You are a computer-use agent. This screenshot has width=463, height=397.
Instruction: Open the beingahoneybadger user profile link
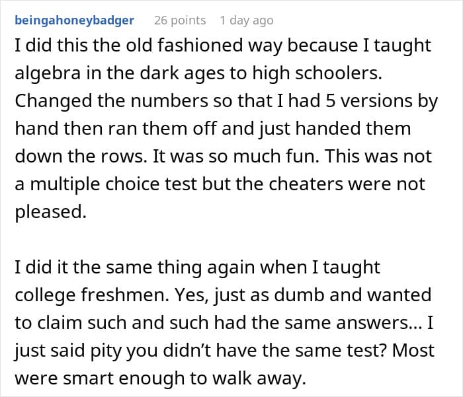[74, 20]
